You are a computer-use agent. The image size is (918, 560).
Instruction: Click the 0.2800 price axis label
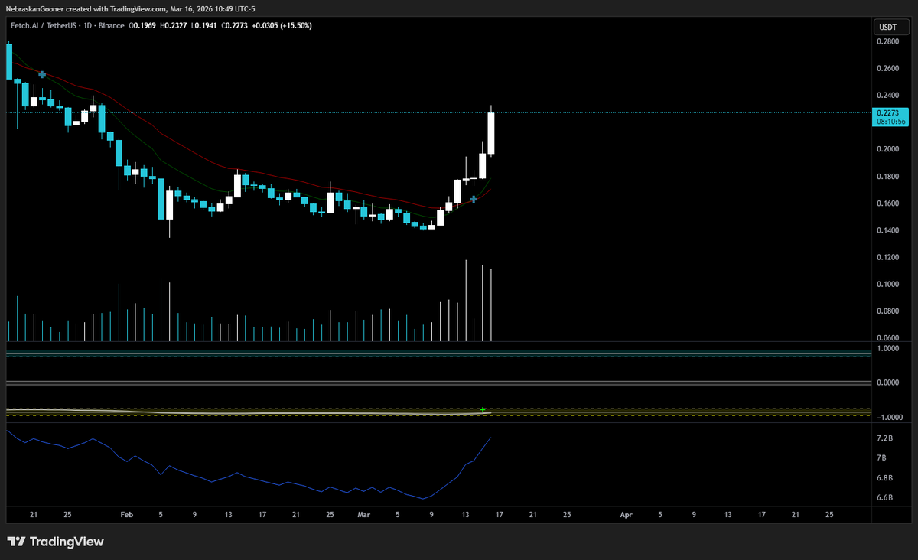(887, 42)
